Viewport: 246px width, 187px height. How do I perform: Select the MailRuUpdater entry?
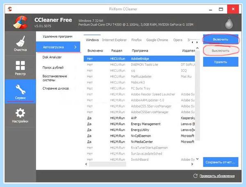139,77
